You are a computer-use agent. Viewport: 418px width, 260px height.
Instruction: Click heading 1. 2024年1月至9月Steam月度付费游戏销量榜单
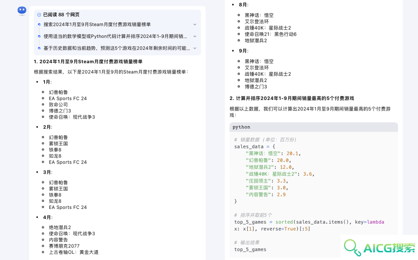pyautogui.click(x=88, y=62)
